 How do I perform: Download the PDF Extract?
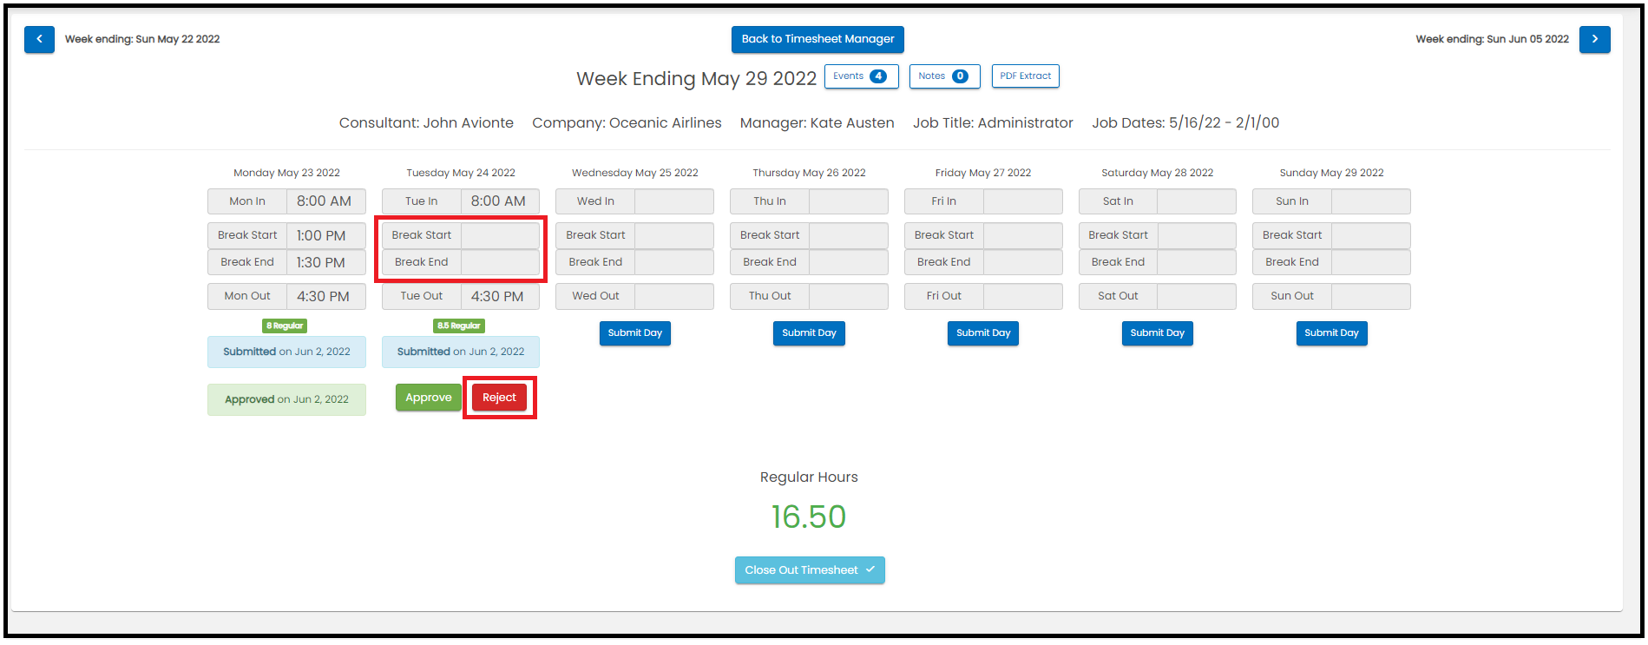1025,76
